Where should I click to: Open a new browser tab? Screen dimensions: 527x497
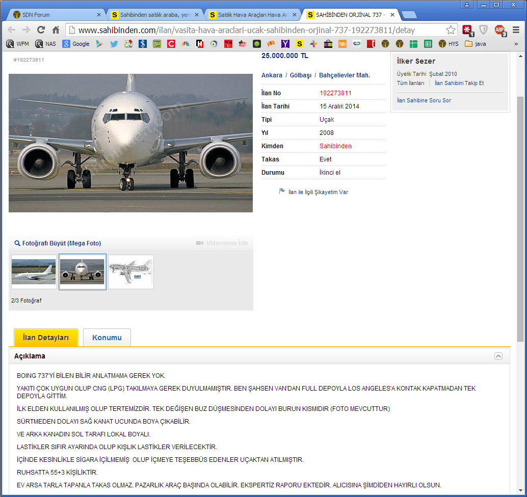(x=409, y=15)
